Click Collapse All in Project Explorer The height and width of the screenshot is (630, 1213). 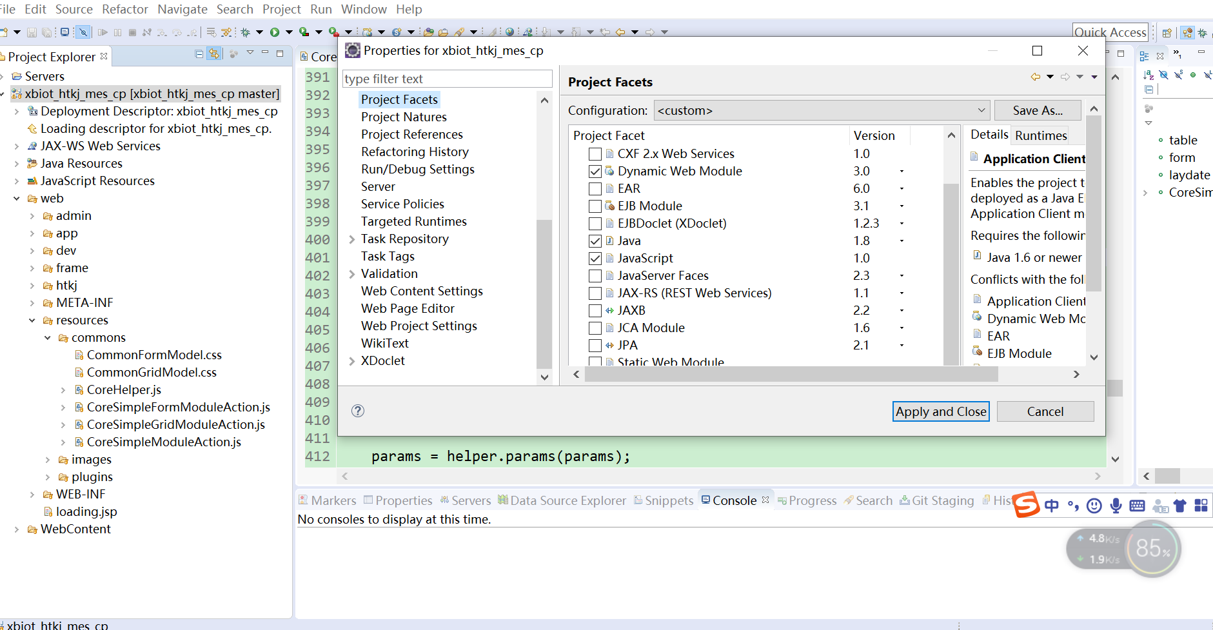point(199,54)
